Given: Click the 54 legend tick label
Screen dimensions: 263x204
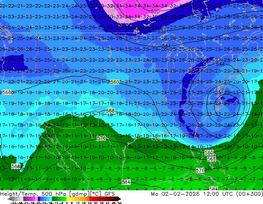Looking at the screenshot, I should [119, 203].
